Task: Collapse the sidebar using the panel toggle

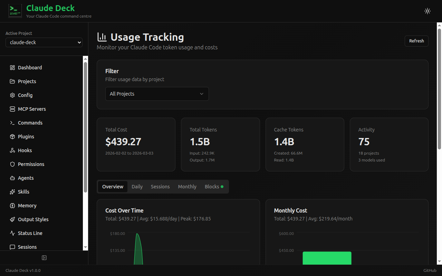Action: pos(44,257)
